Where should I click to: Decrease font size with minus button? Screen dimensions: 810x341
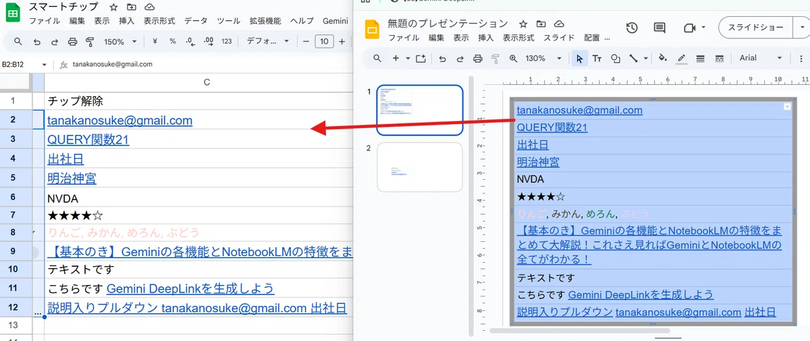306,42
